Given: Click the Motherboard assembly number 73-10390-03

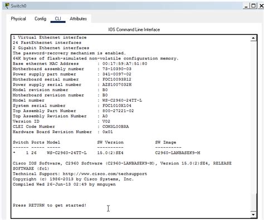Looking at the screenshot, I should [117, 69].
